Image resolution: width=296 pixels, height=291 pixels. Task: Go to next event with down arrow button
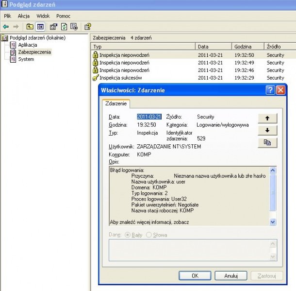pyautogui.click(x=267, y=130)
